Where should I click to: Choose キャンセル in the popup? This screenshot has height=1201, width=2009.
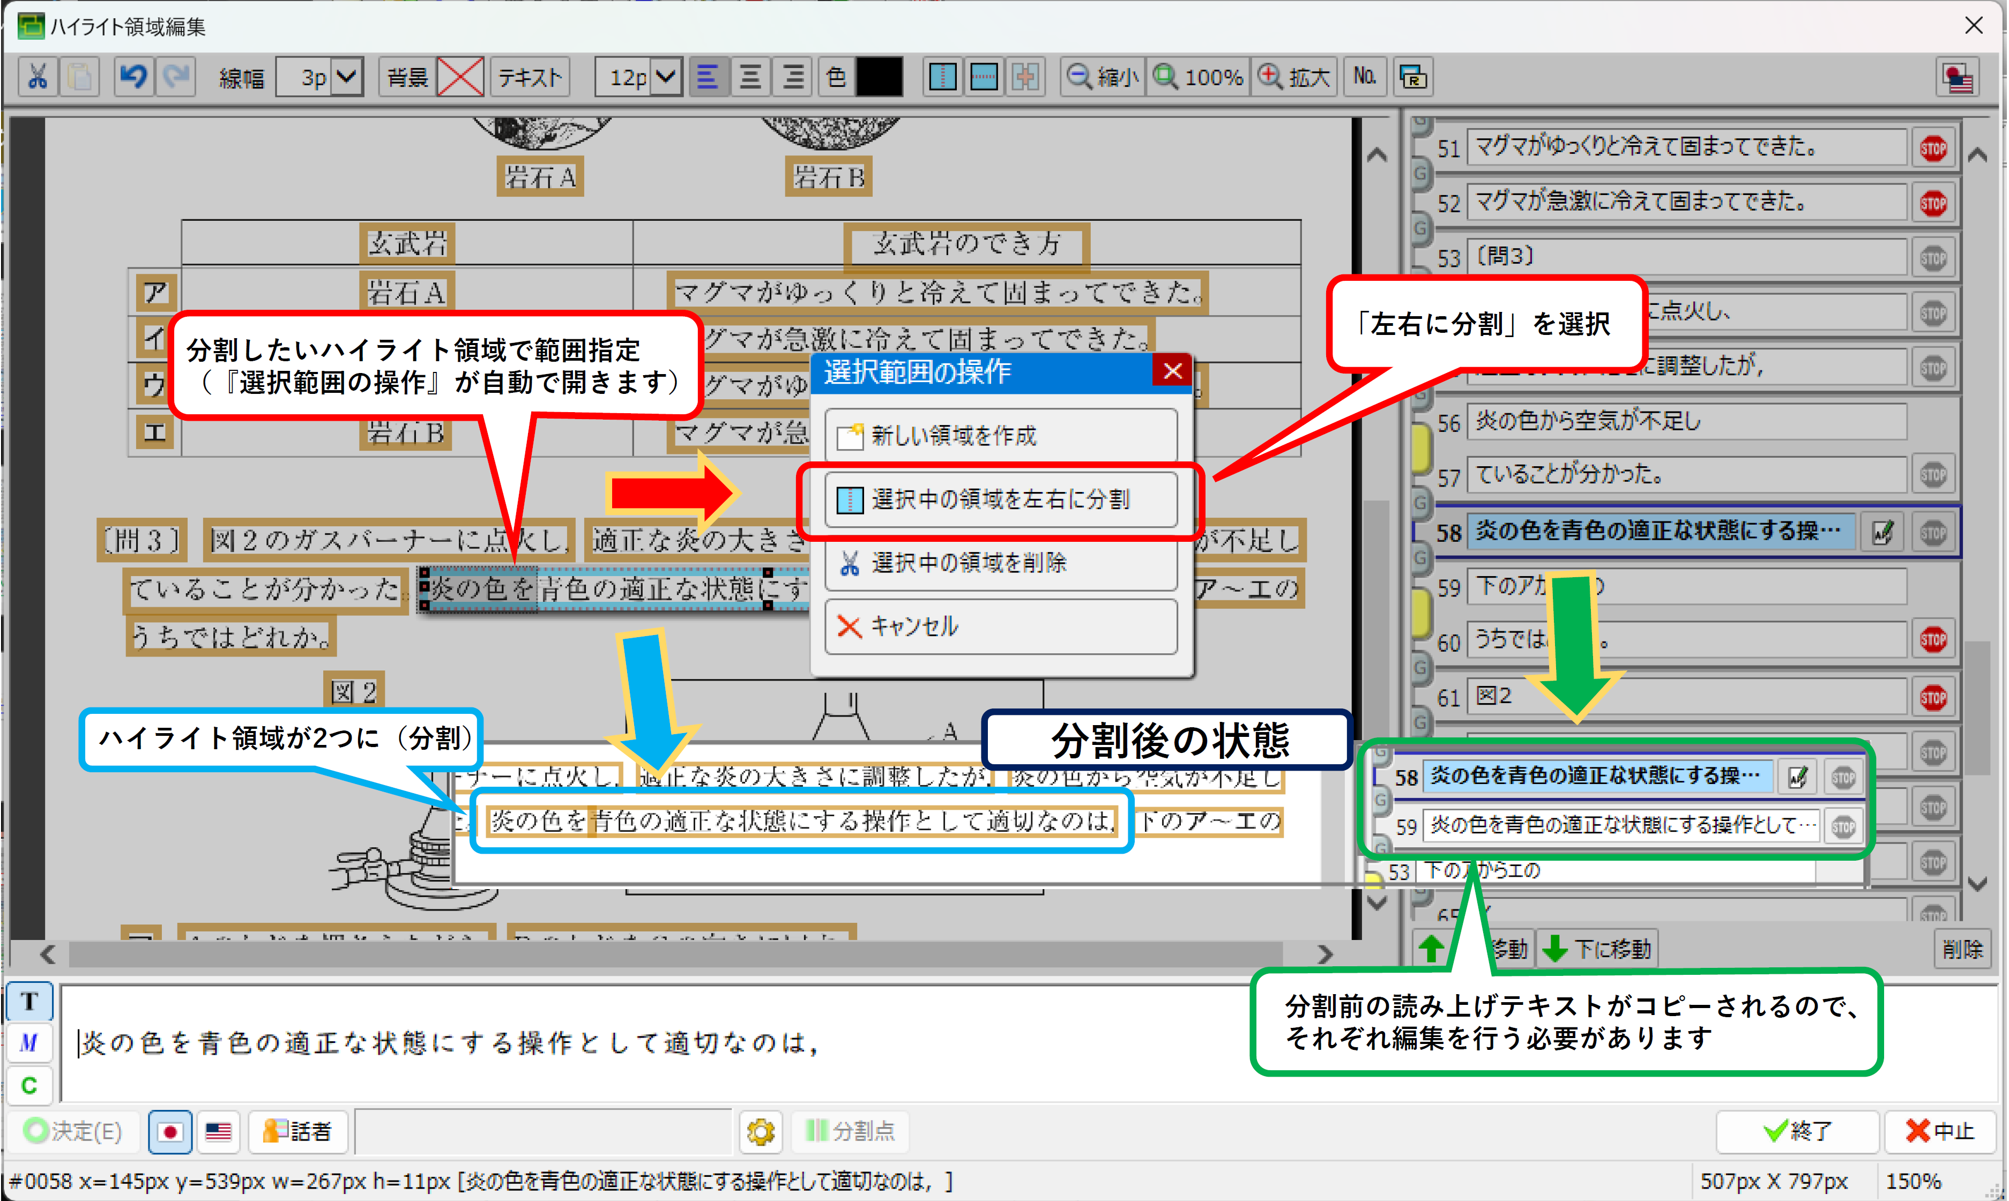[x=1001, y=625]
